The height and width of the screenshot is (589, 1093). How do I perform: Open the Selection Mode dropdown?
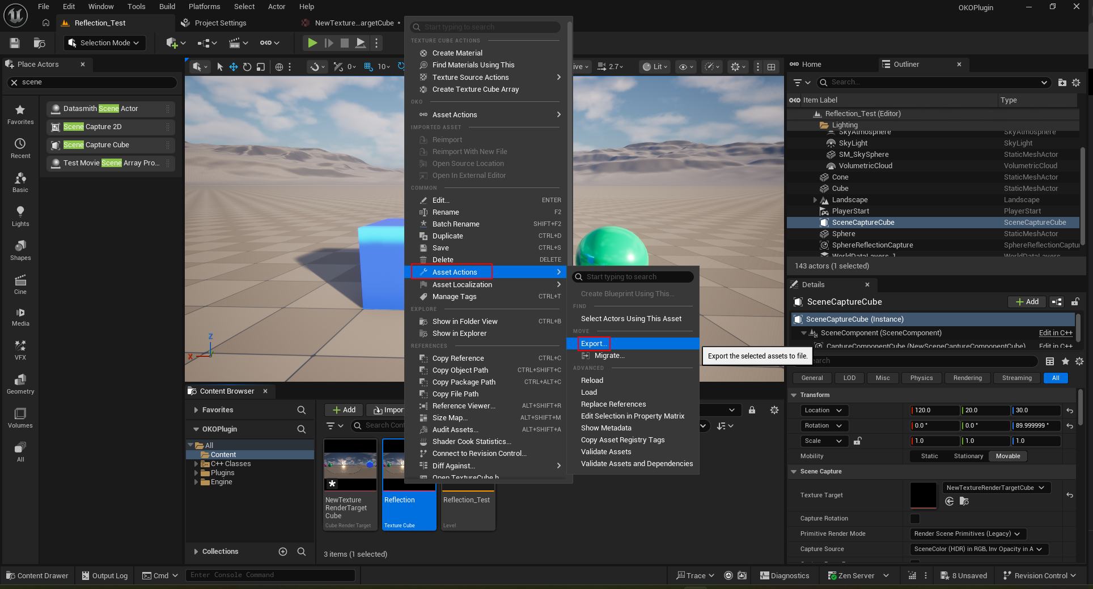pyautogui.click(x=105, y=43)
